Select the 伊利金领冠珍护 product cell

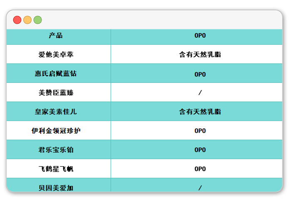click(x=59, y=131)
